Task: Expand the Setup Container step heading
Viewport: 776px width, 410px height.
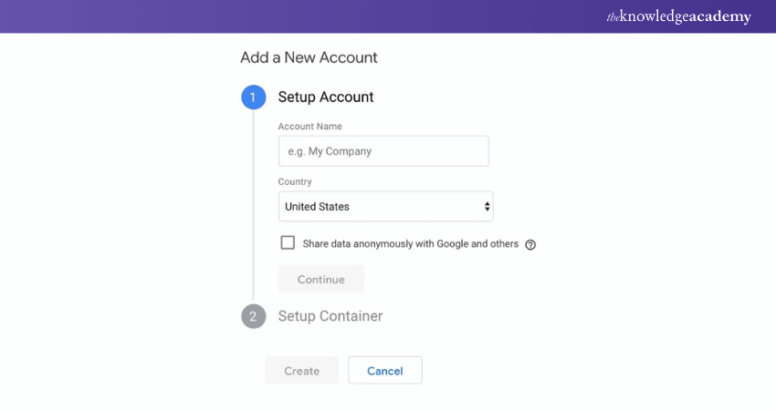Action: (x=330, y=316)
